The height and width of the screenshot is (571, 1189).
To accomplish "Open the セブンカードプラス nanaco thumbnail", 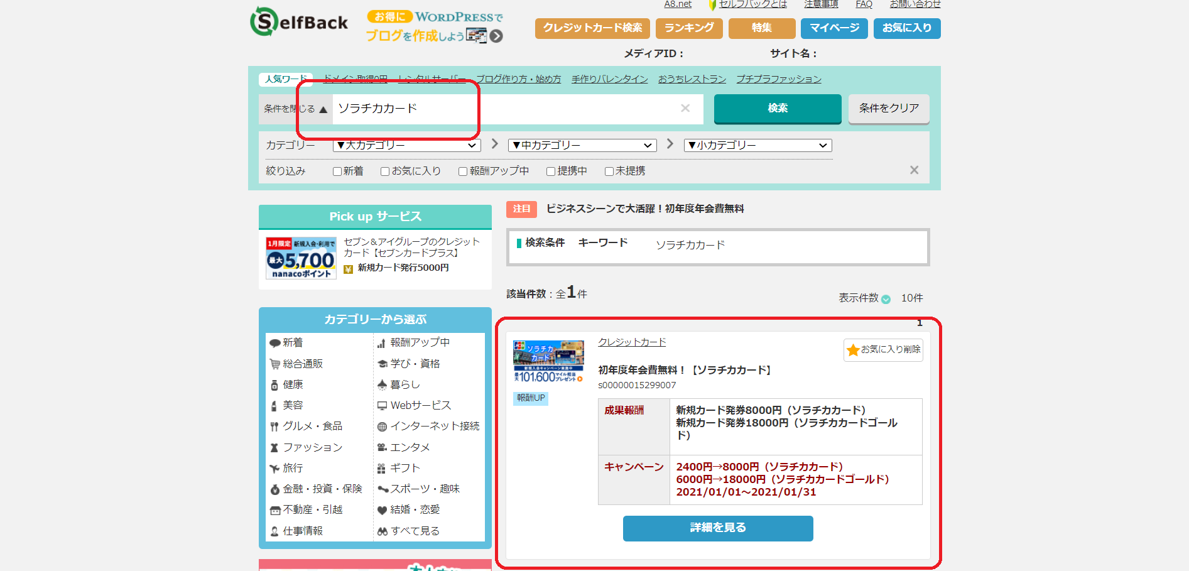I will coord(301,258).
